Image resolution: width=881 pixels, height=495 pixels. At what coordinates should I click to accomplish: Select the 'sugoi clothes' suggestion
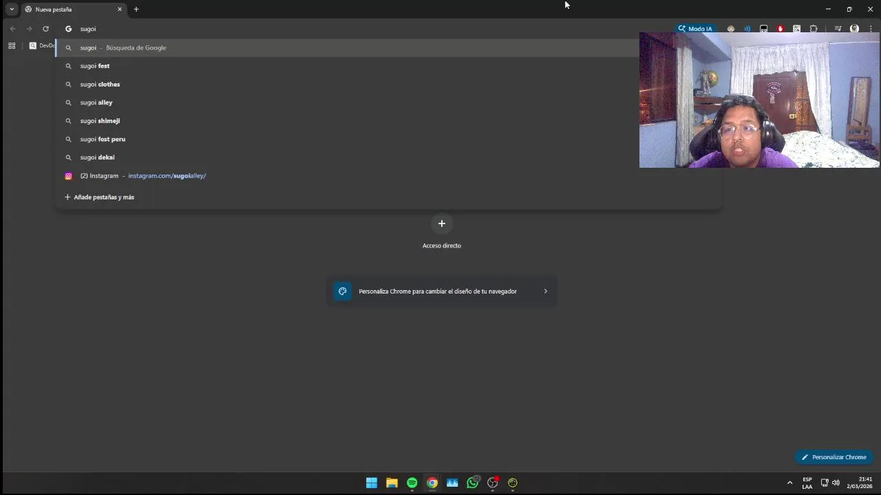tap(348, 84)
